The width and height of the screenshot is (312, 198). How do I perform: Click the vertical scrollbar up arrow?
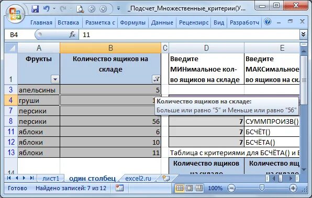pos(304,51)
